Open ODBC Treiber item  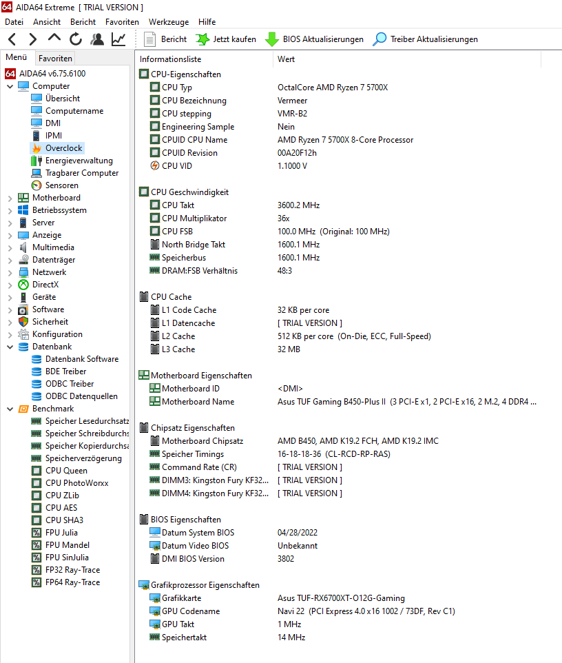click(x=70, y=384)
